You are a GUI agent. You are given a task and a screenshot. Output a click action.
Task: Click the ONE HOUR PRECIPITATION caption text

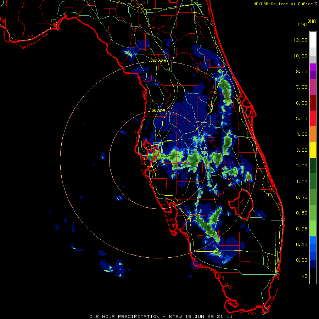click(124, 317)
